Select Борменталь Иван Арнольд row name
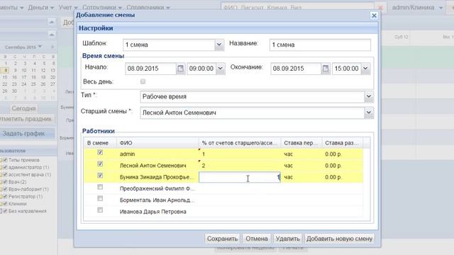 [x=157, y=200]
